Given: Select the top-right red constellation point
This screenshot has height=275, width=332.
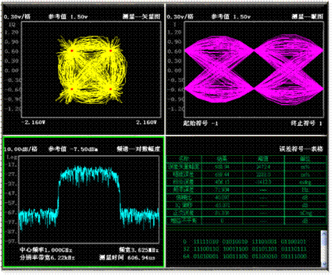Looking at the screenshot, I should (111, 51).
